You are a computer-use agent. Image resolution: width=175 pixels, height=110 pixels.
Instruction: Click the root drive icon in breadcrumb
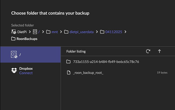click(35, 32)
